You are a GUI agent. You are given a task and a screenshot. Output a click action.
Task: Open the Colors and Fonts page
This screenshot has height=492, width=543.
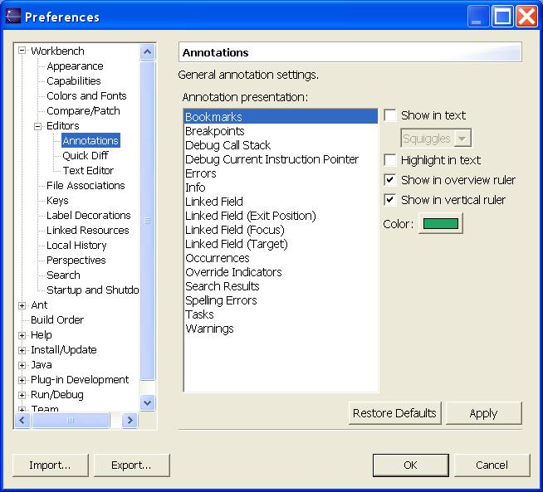point(86,96)
